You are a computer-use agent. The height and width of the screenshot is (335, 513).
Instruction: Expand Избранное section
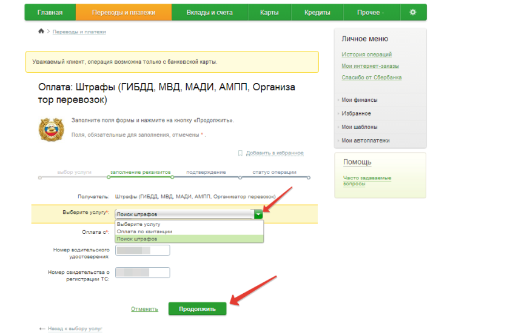(356, 113)
